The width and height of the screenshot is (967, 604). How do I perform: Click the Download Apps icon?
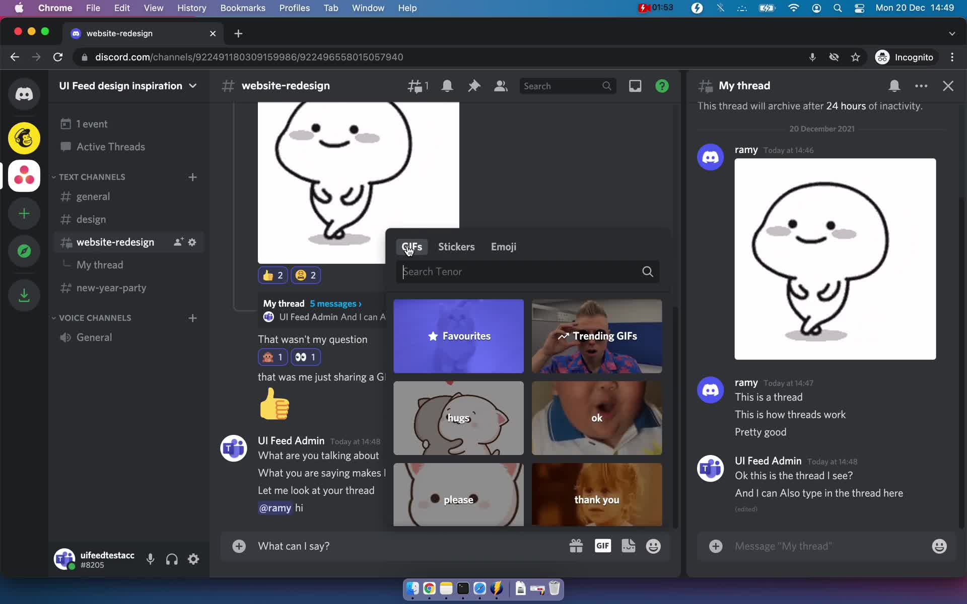[x=24, y=295]
